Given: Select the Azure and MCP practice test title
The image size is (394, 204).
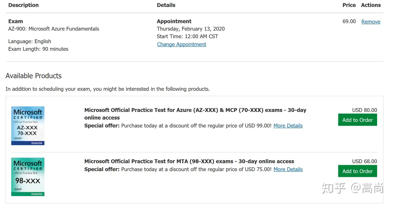Looking at the screenshot, I should pos(195,114).
